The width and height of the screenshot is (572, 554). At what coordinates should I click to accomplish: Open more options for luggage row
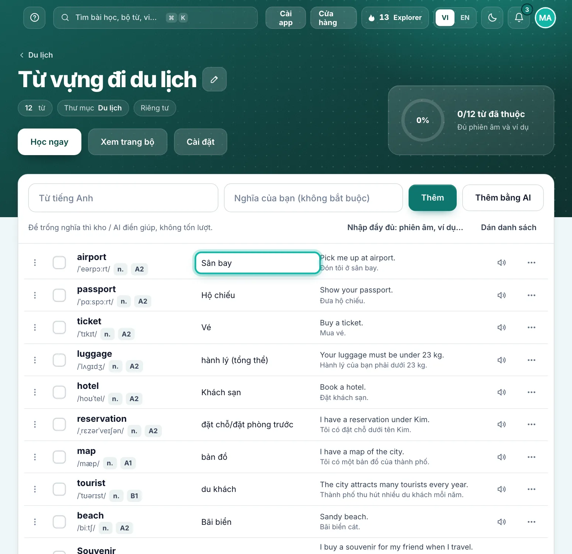[531, 360]
